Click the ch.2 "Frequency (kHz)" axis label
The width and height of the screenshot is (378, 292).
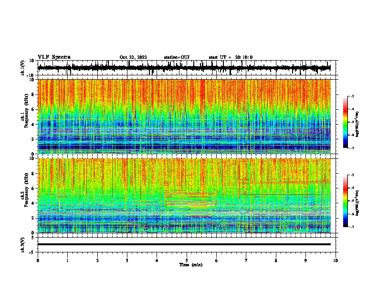point(26,189)
